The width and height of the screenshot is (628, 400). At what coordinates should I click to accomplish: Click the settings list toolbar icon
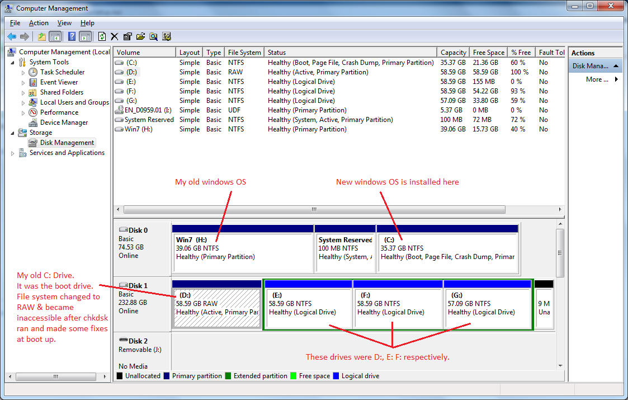[167, 37]
